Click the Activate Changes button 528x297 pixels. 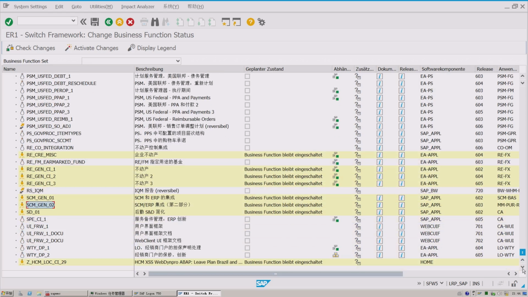point(91,48)
